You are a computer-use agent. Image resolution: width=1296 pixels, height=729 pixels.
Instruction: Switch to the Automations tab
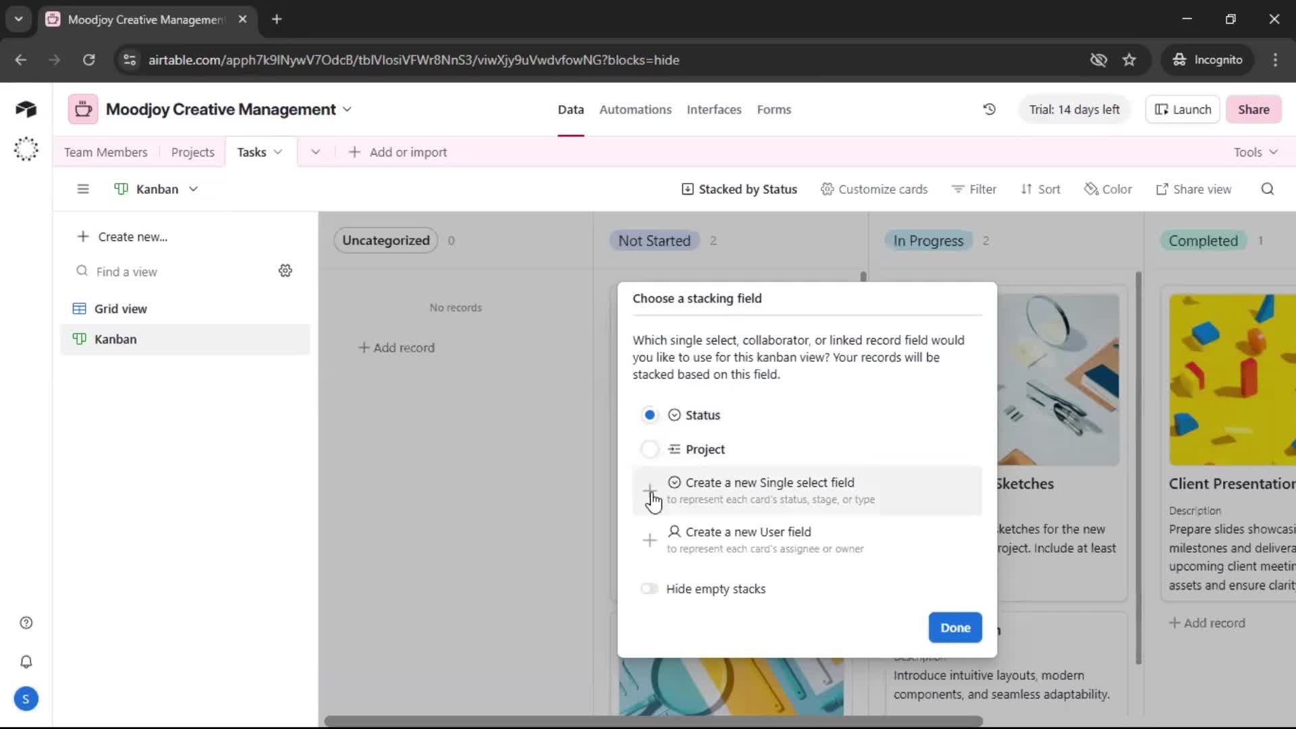(x=635, y=109)
